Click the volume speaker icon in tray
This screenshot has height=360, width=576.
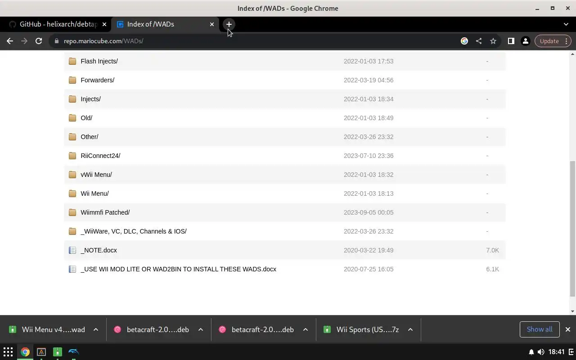(540, 352)
